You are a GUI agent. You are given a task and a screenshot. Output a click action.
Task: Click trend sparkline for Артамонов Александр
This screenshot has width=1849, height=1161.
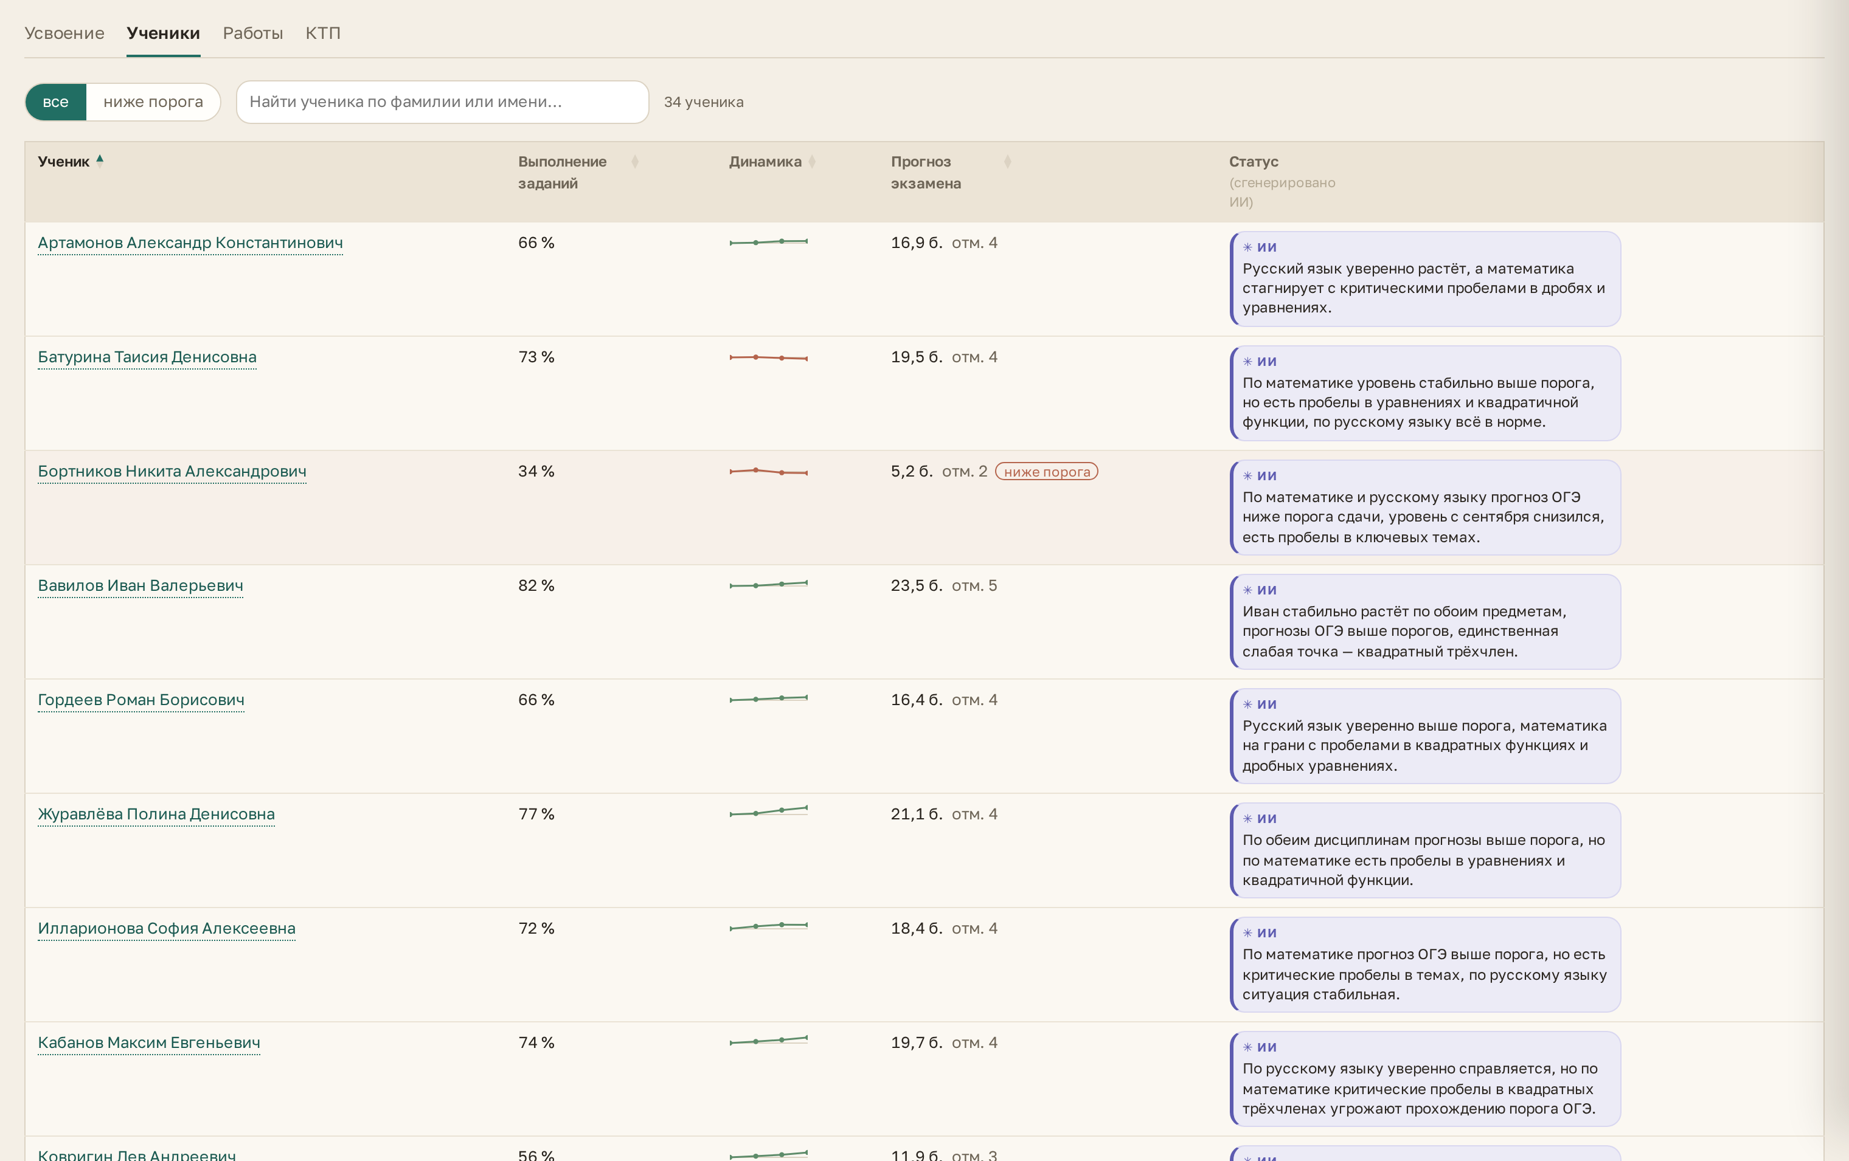click(x=768, y=242)
